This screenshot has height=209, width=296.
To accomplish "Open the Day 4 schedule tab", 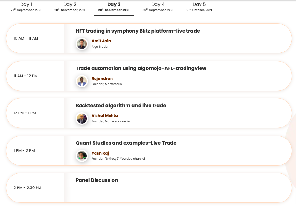I will click(158, 7).
